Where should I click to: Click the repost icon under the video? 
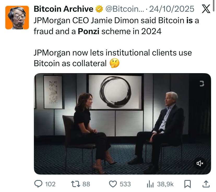(75, 184)
